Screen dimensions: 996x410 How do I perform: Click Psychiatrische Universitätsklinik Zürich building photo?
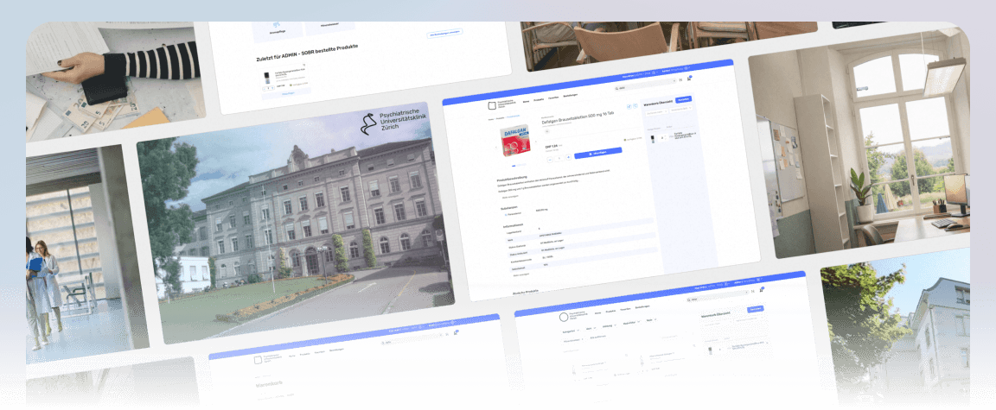point(296,222)
